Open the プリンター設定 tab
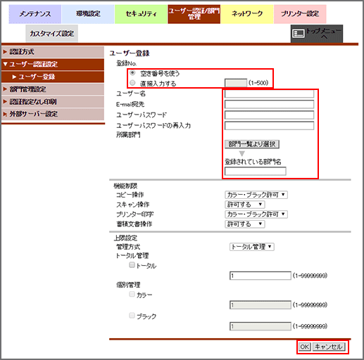The height and width of the screenshot is (360, 364). click(300, 14)
